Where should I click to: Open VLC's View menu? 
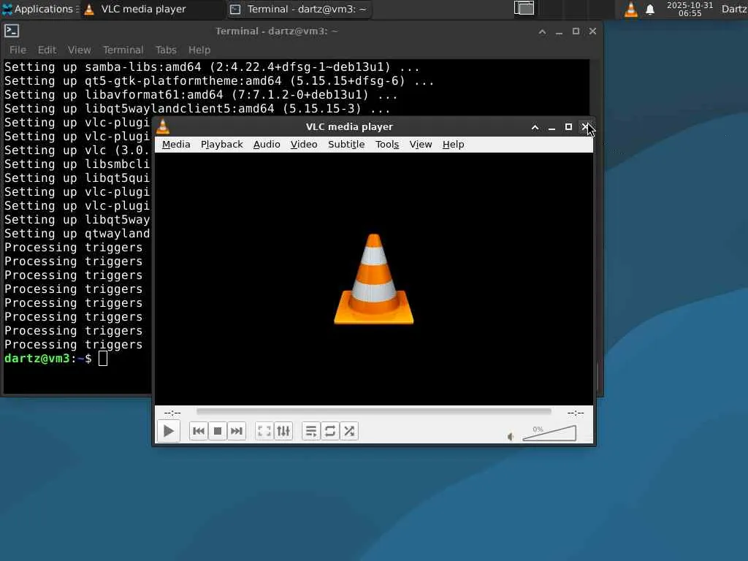(420, 145)
